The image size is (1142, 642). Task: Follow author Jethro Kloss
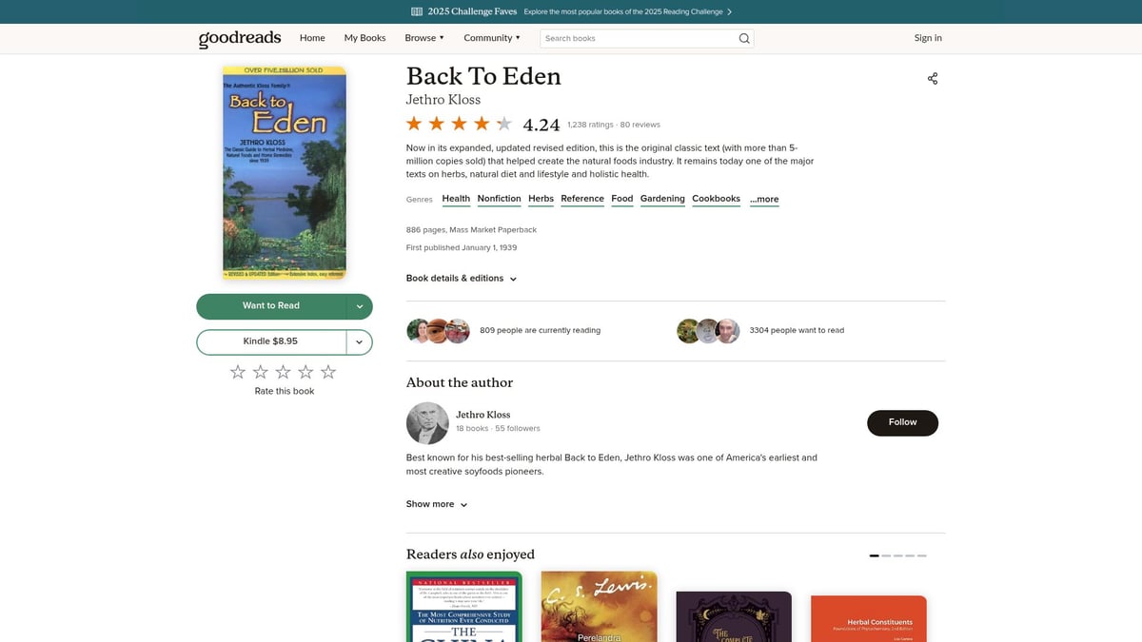coord(902,422)
